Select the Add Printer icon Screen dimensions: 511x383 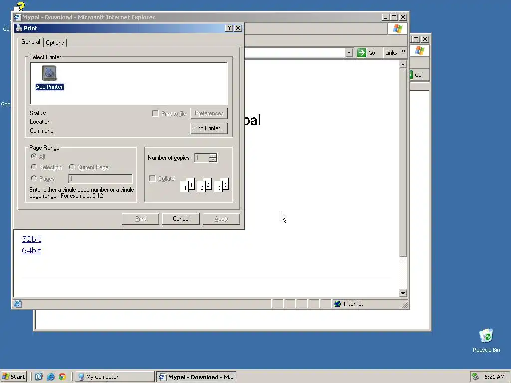coord(49,77)
